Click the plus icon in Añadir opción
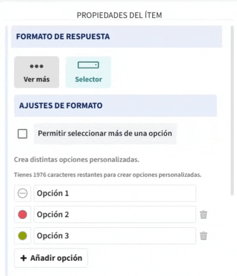Viewport: 237px width, 276px height. coord(23,258)
